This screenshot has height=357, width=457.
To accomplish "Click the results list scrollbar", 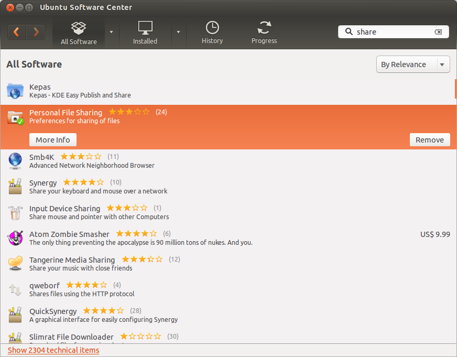I will (x=455, y=89).
